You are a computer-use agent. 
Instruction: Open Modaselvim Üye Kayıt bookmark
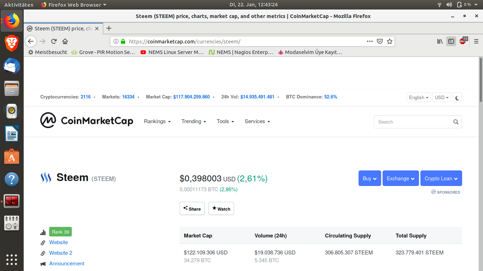(x=310, y=52)
